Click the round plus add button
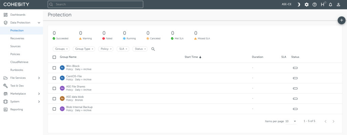 coord(342,20)
